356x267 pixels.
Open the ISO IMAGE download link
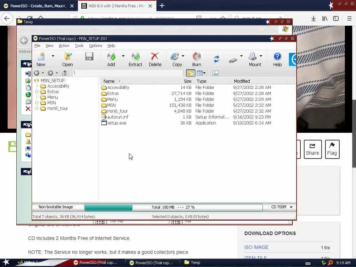pyautogui.click(x=256, y=247)
